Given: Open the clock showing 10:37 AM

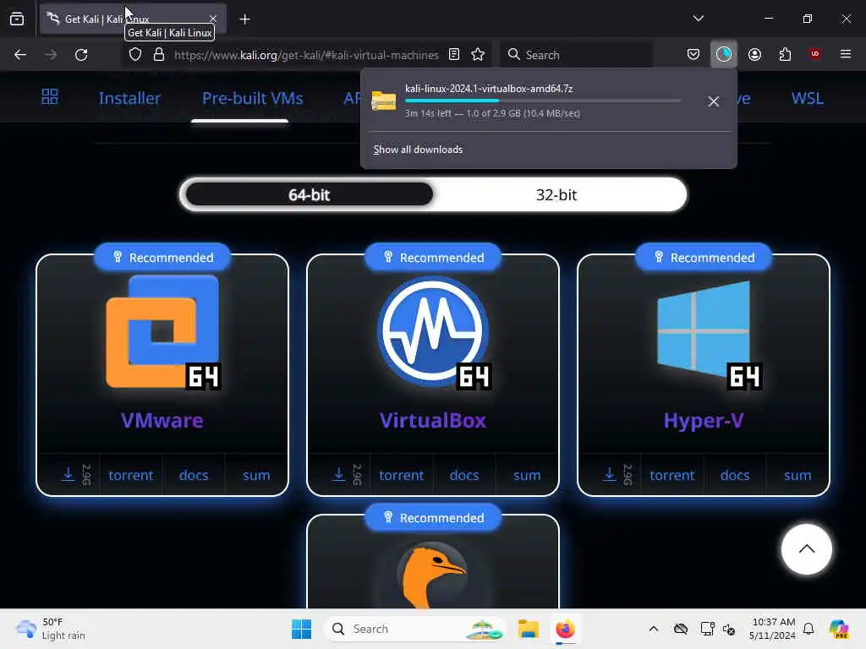Looking at the screenshot, I should pos(772,629).
